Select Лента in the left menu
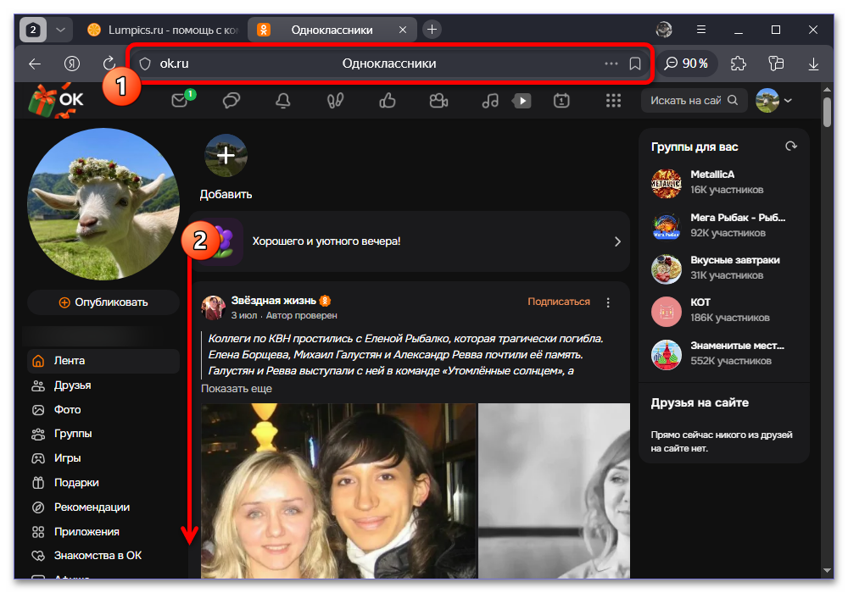The width and height of the screenshot is (848, 593). (x=103, y=361)
